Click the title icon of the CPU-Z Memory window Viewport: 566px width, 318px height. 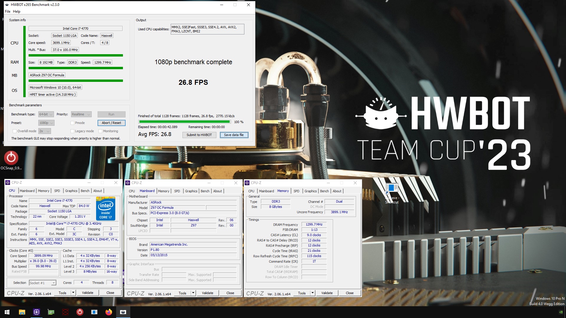(247, 183)
